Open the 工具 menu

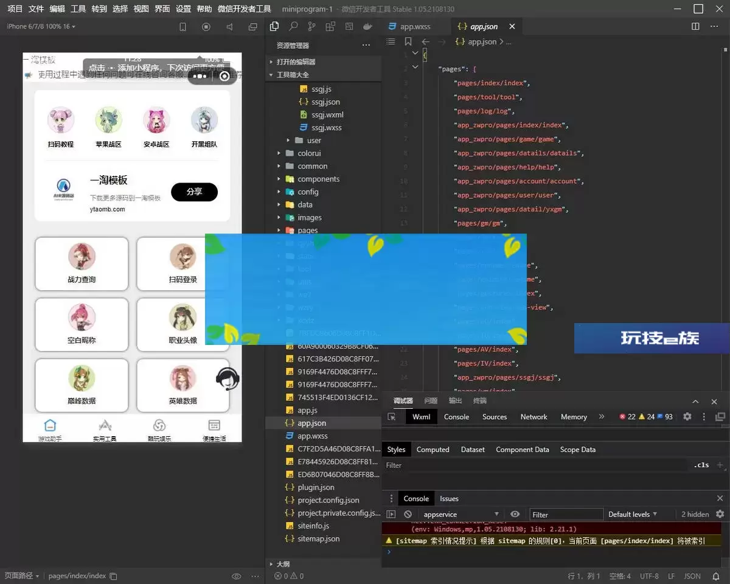point(78,9)
